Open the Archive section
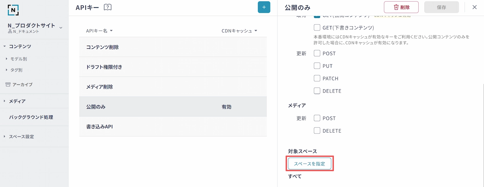484x187 pixels. (22, 85)
